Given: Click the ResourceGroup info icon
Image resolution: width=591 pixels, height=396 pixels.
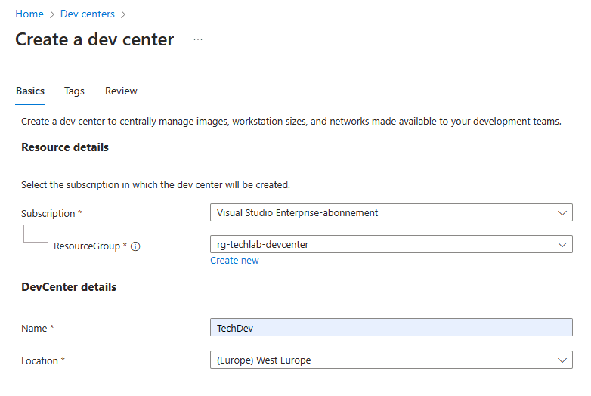Looking at the screenshot, I should (136, 246).
